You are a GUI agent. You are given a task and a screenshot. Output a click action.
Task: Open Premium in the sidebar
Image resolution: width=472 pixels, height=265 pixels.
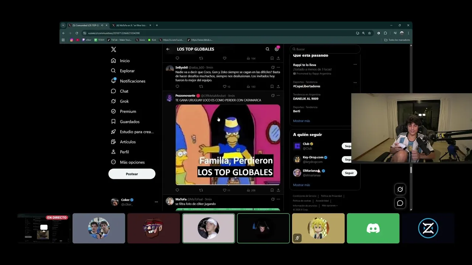point(124,112)
